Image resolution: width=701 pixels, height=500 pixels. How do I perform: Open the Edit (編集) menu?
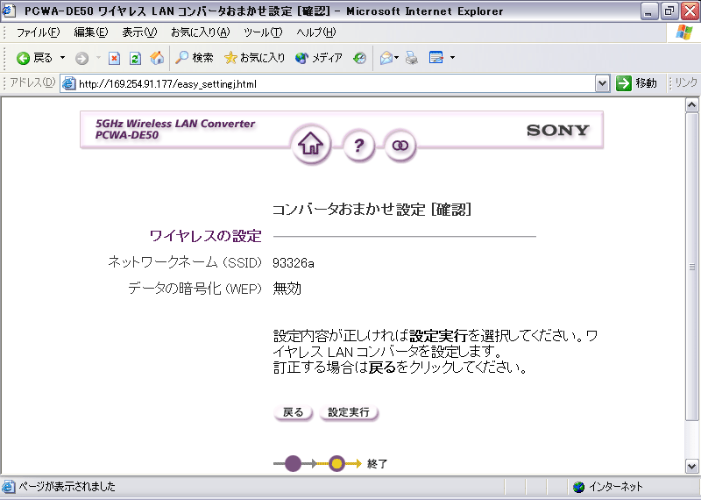(x=91, y=32)
